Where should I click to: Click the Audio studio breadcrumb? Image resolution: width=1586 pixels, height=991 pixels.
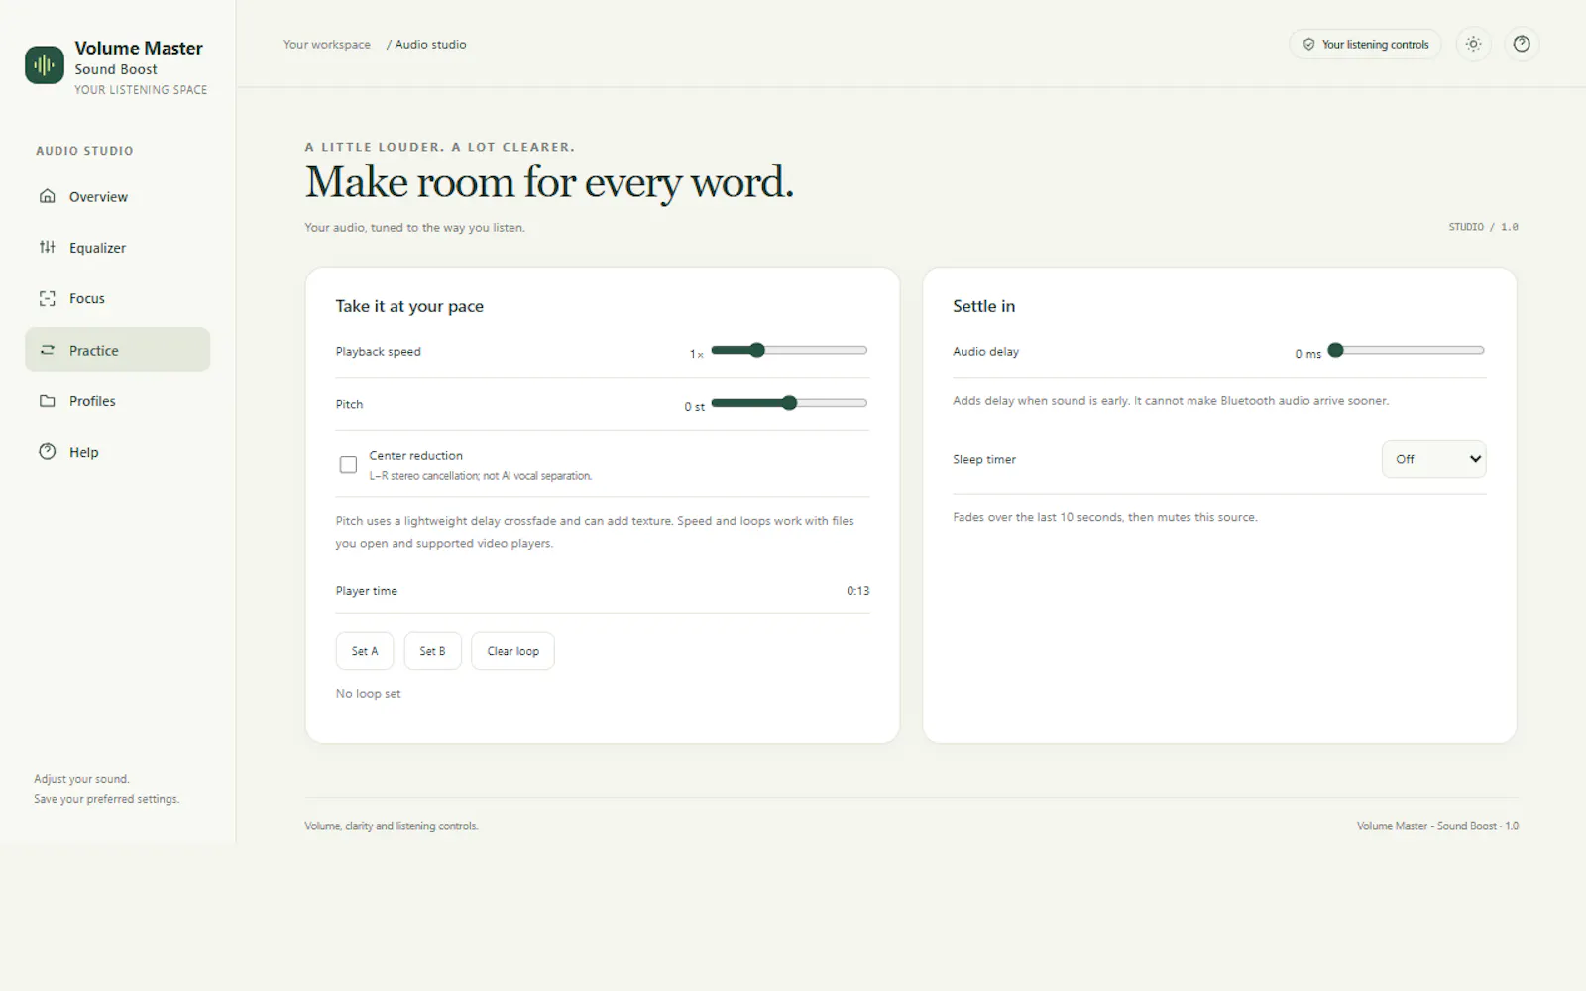pos(430,45)
